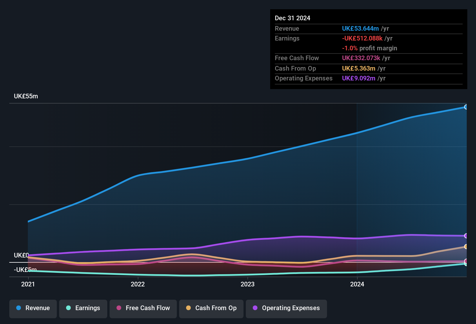Screen dimensions: 476x324
Task: Click the UK£0 y-axis label
Action: point(21,255)
